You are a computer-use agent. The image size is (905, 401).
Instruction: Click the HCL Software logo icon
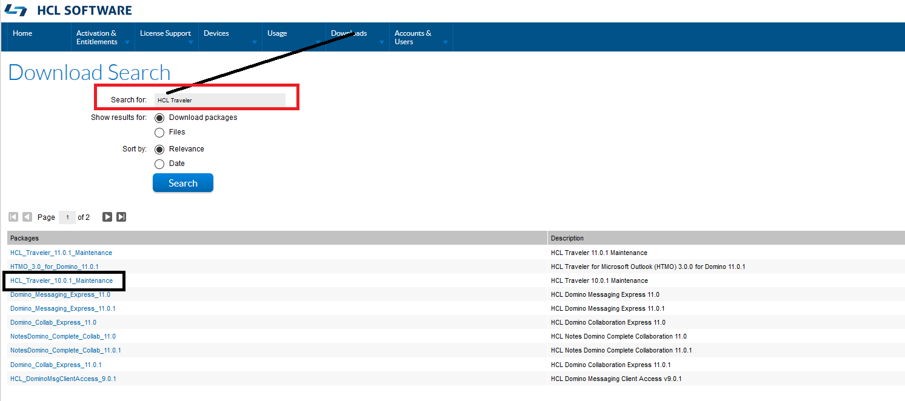click(15, 10)
